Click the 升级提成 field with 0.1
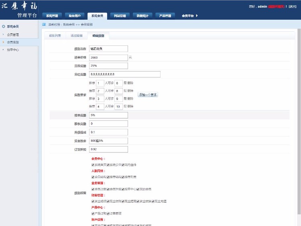The width and height of the screenshot is (301, 226). point(108,132)
